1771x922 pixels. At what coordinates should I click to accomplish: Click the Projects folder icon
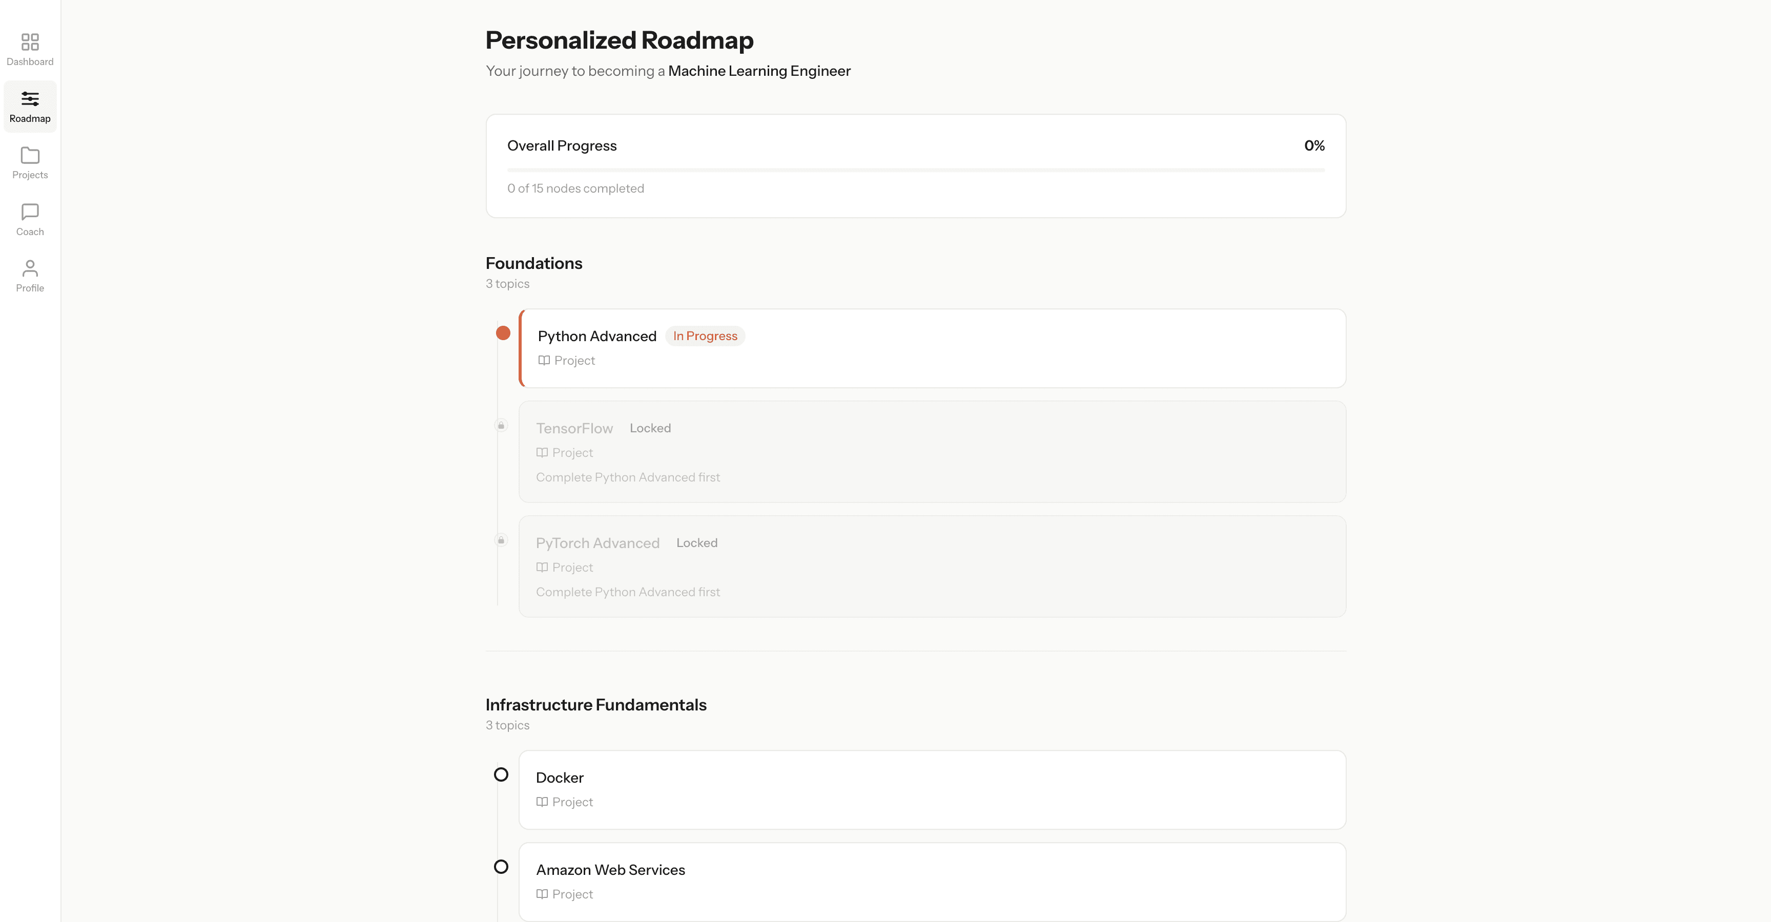(30, 155)
